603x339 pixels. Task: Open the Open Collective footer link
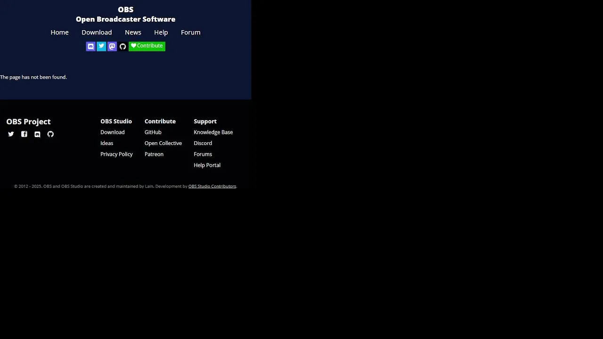click(x=163, y=143)
